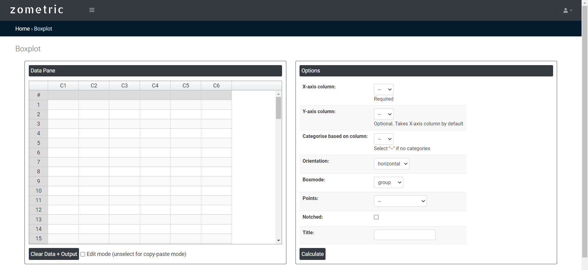
Task: Click the data pane vertical scrollbar thumb
Action: point(278,108)
